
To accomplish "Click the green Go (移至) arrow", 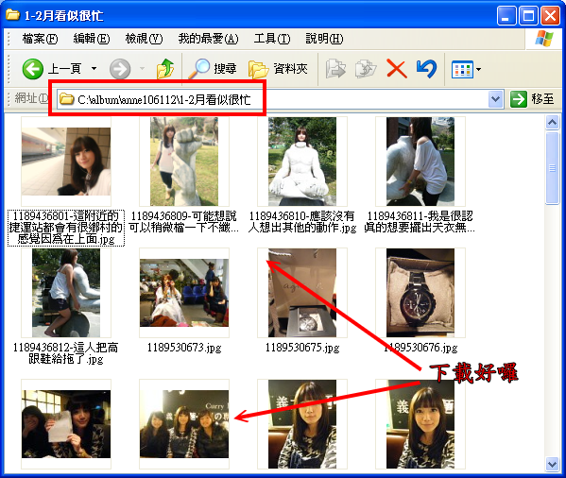I will pyautogui.click(x=519, y=99).
